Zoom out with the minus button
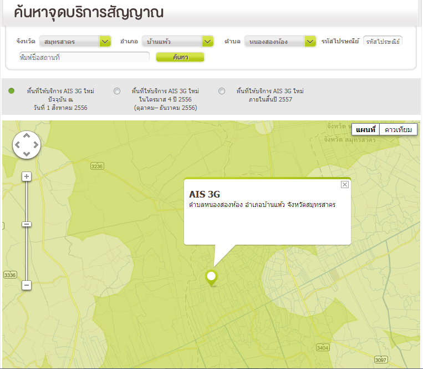 pos(27,285)
